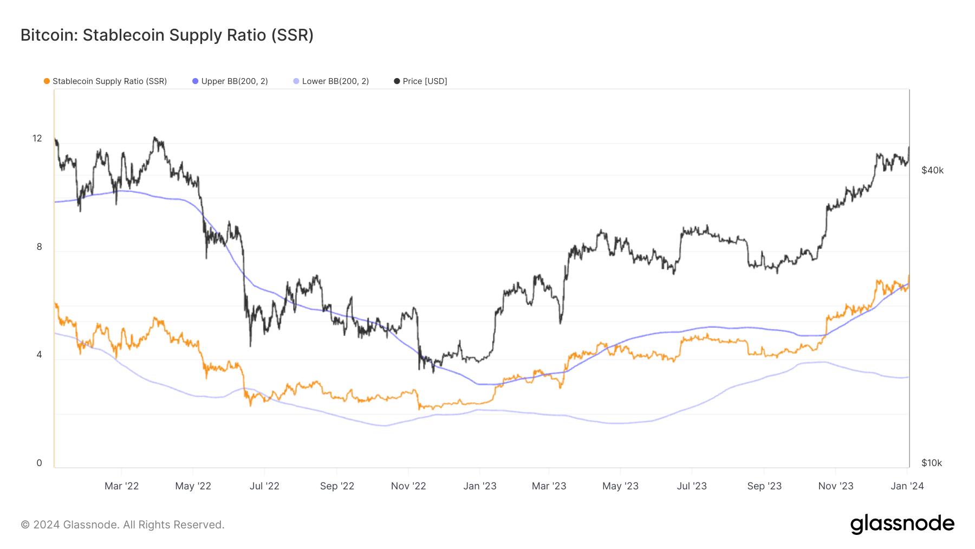Image resolution: width=975 pixels, height=549 pixels.
Task: Click the Jan '23 date label
Action: [x=479, y=486]
